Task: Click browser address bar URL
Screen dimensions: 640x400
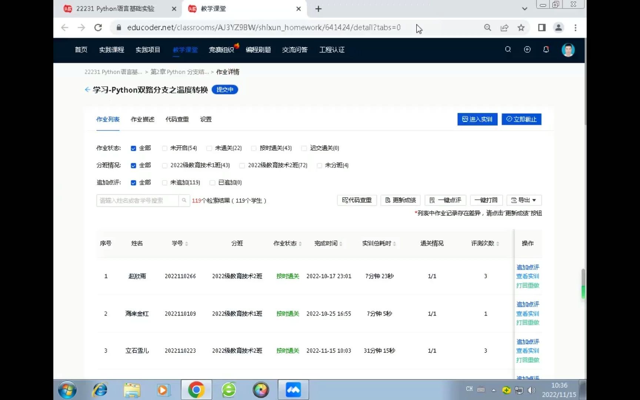Action: [264, 28]
